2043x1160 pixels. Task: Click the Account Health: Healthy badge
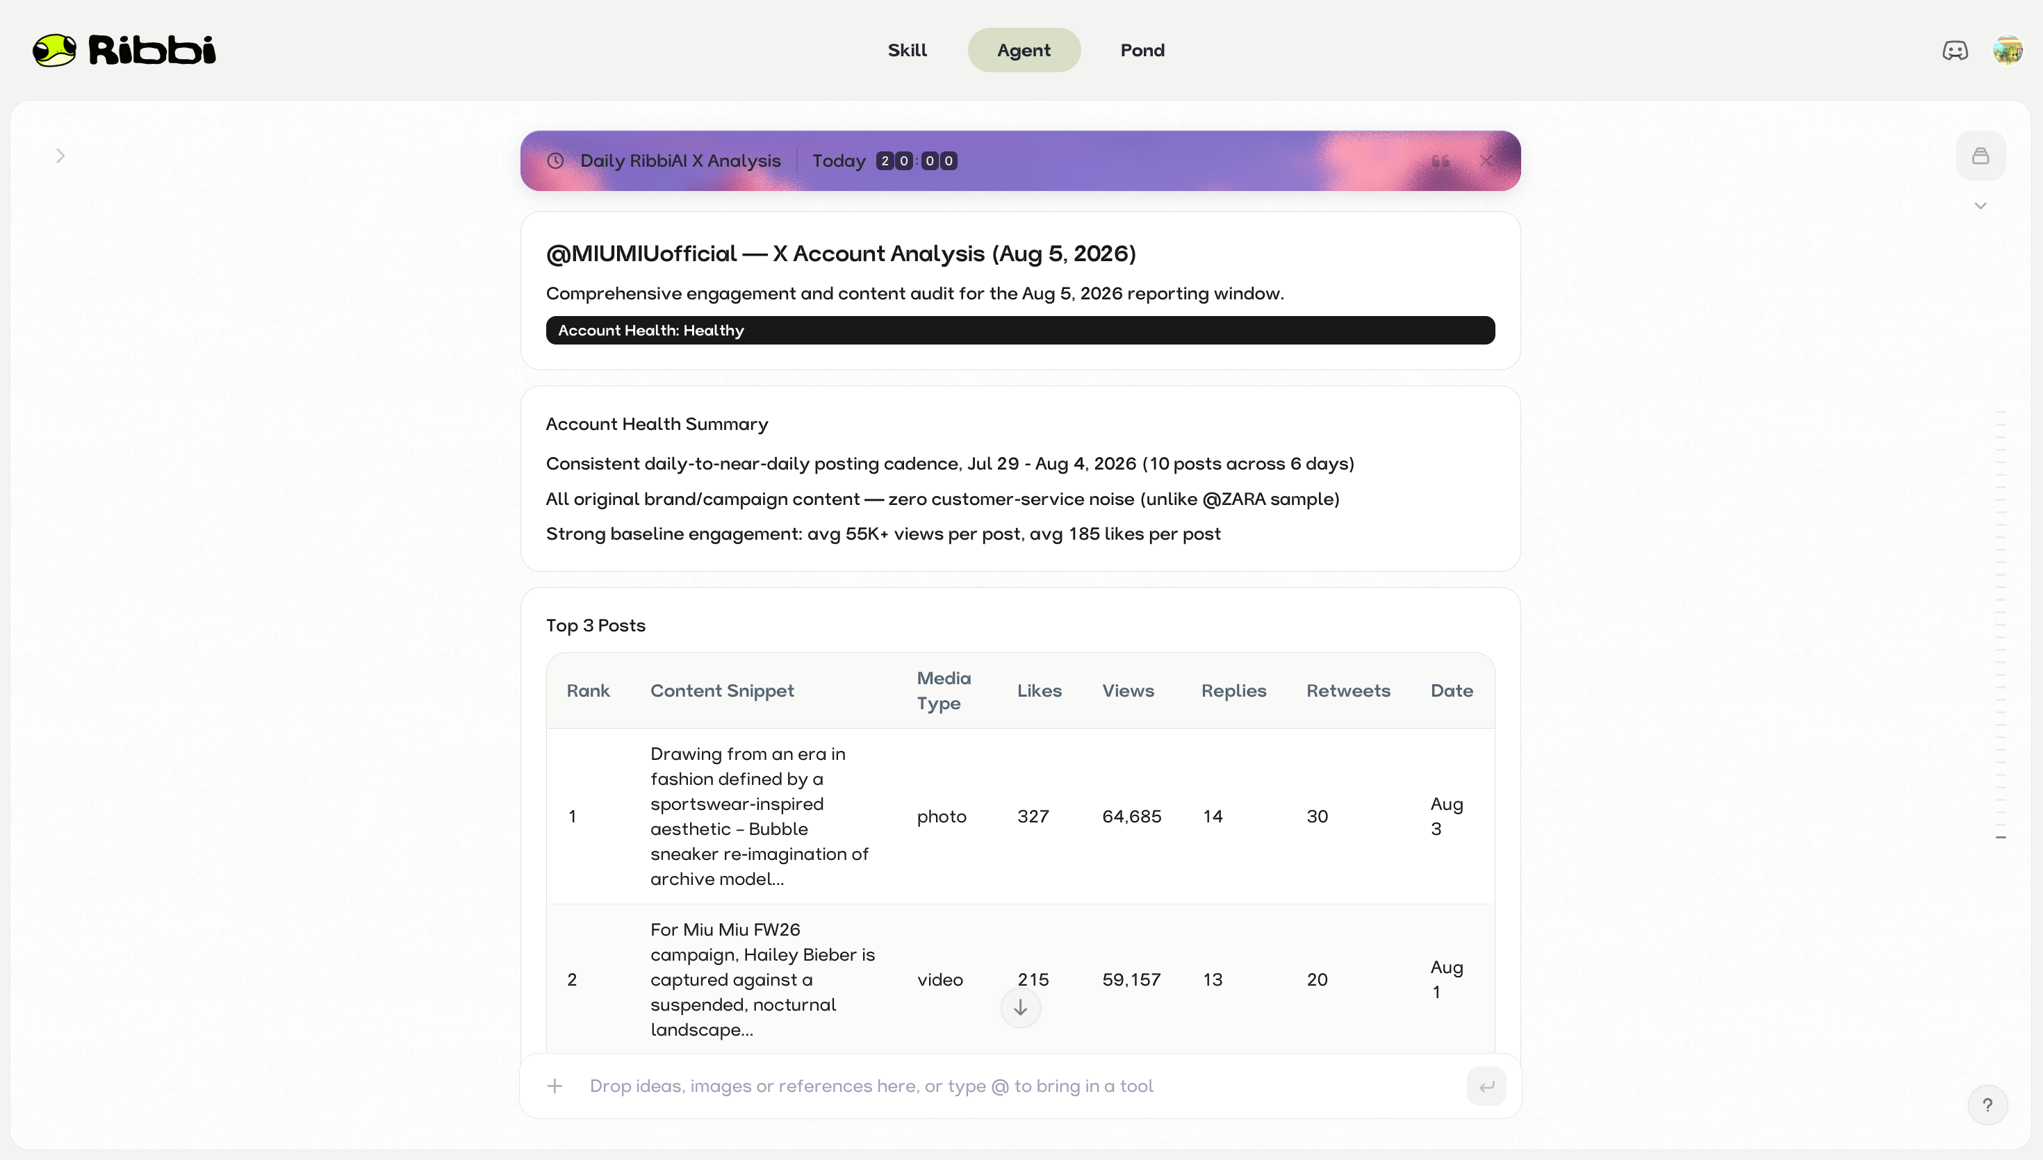point(1020,331)
